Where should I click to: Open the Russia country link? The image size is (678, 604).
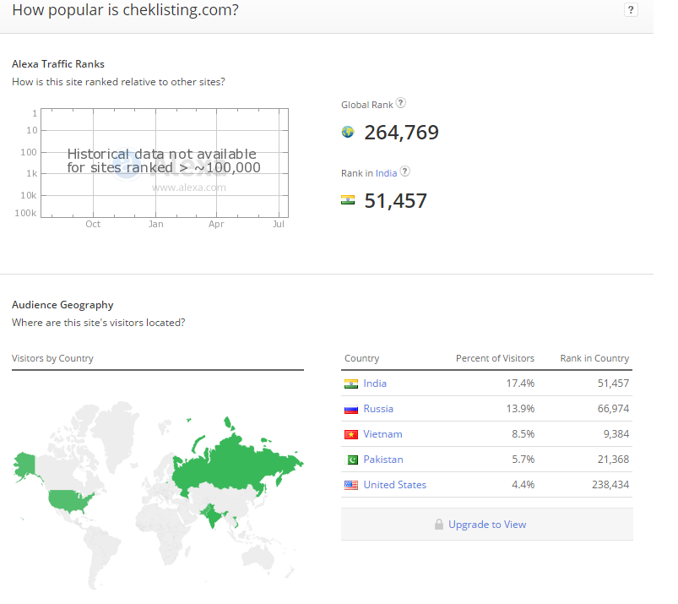[378, 409]
